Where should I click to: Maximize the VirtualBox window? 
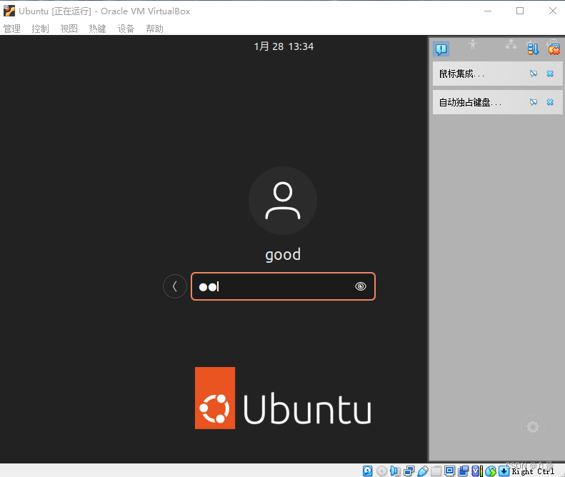(520, 11)
